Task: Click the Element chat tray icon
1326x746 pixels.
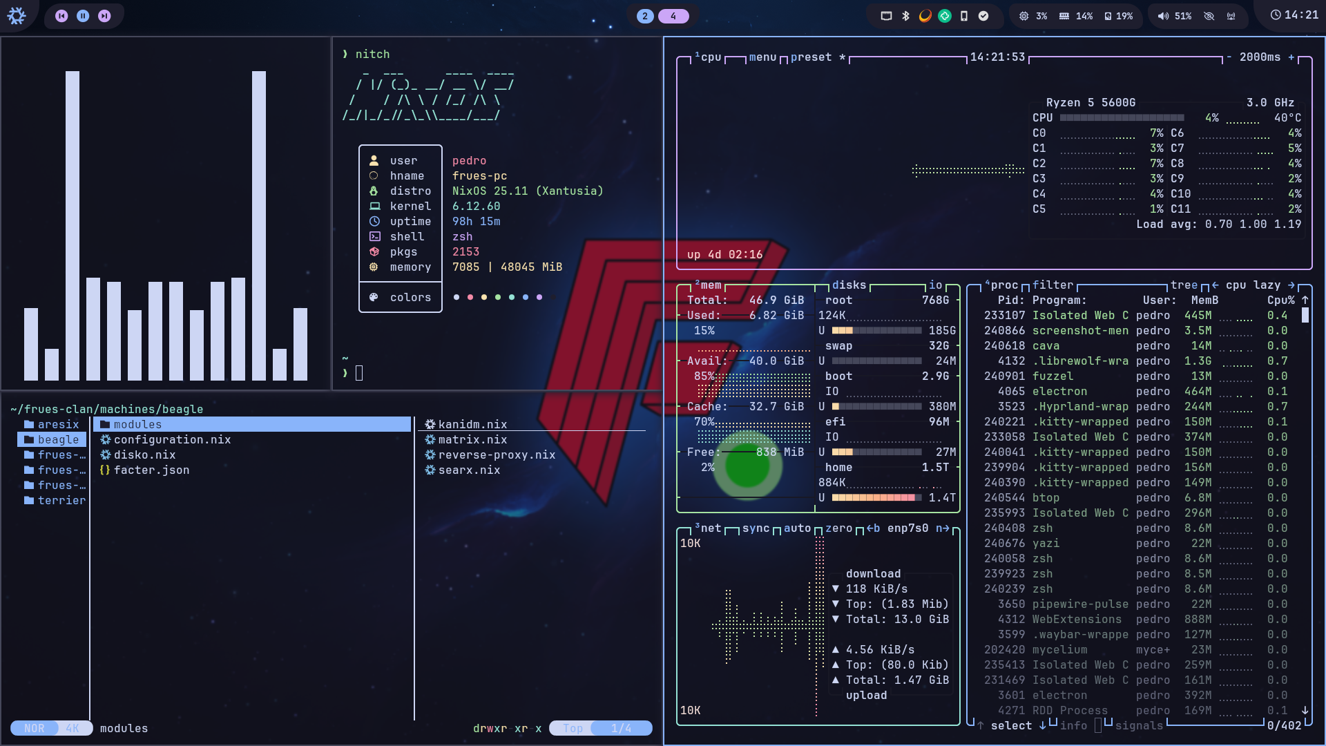Action: point(945,15)
